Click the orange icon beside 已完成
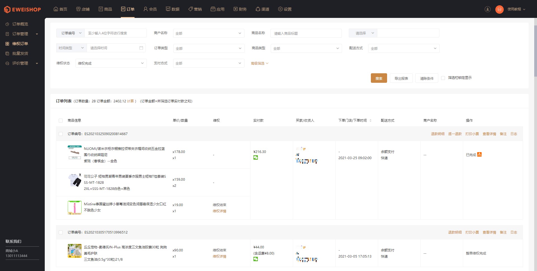The image size is (537, 271). (479, 154)
